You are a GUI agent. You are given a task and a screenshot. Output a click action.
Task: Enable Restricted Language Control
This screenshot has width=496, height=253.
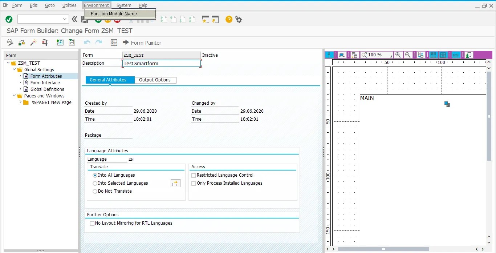click(x=194, y=175)
